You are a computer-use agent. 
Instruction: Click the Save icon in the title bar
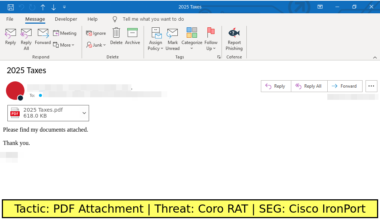click(11, 7)
